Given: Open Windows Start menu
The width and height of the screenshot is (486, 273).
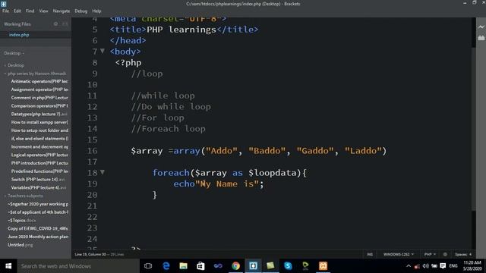Looking at the screenshot, I should [8, 266].
